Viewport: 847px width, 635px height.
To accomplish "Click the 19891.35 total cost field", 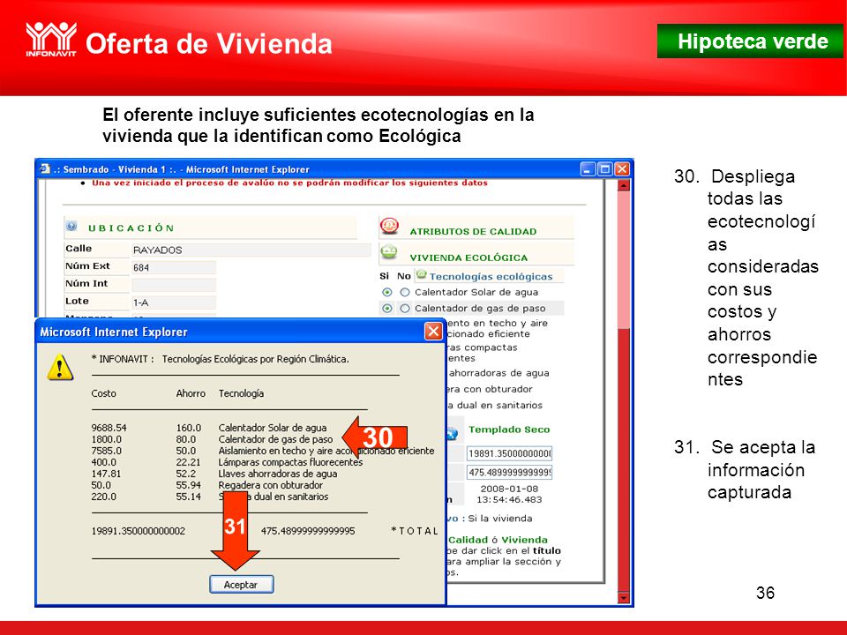I will point(509,453).
